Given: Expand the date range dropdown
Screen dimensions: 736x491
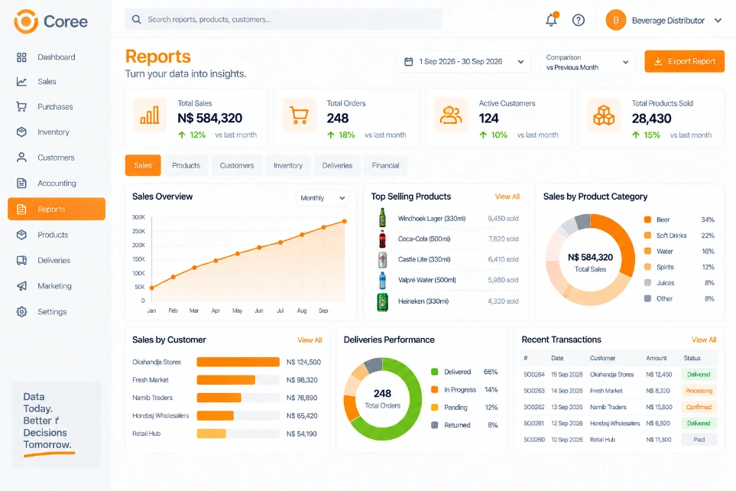Looking at the screenshot, I should point(520,62).
